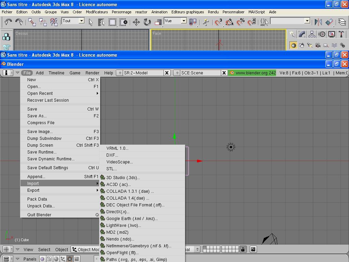Choose LightWave (.lwo) import option
The height and width of the screenshot is (262, 349).
(142, 225)
